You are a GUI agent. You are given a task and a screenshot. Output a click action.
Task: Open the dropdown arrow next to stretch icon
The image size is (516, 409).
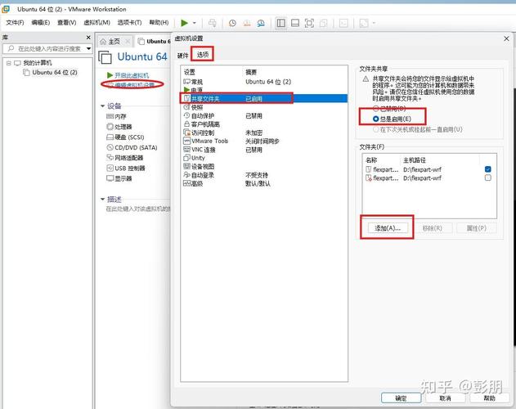pyautogui.click(x=374, y=23)
